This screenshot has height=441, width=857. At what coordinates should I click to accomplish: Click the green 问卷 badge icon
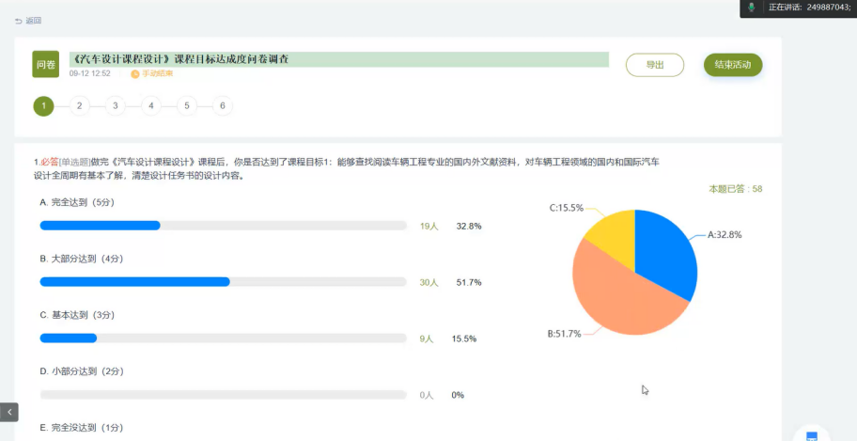[x=45, y=64]
